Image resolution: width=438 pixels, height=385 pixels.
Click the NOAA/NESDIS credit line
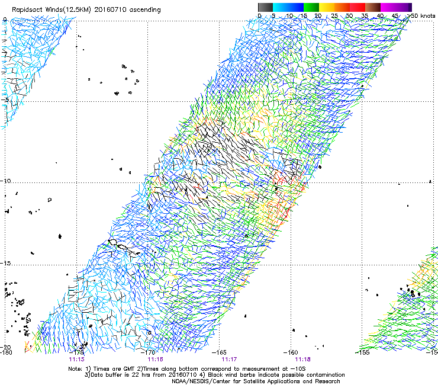click(x=256, y=381)
